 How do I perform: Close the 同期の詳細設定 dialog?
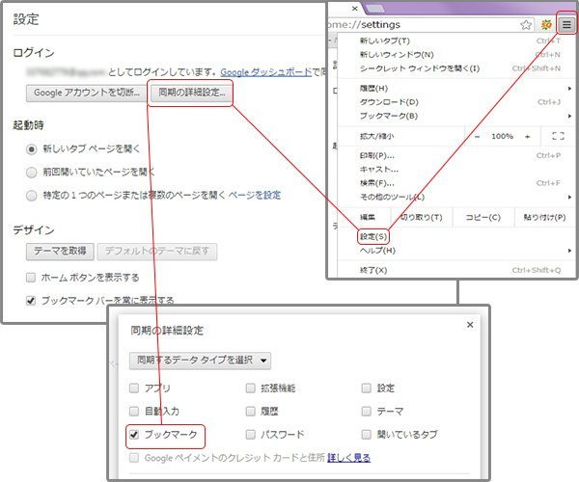pyautogui.click(x=470, y=325)
